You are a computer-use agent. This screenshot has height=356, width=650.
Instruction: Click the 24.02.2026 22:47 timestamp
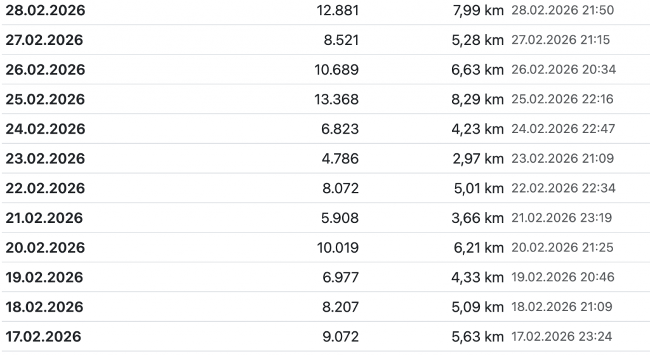[563, 129]
